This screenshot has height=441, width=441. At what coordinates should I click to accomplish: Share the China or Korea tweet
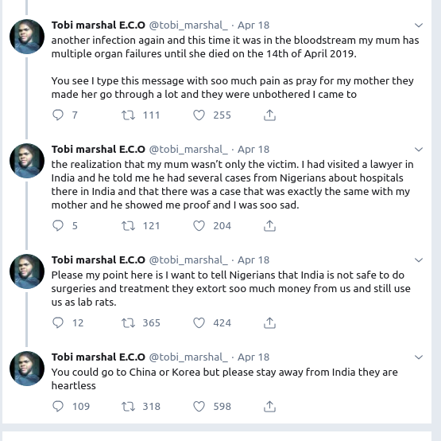tap(269, 406)
